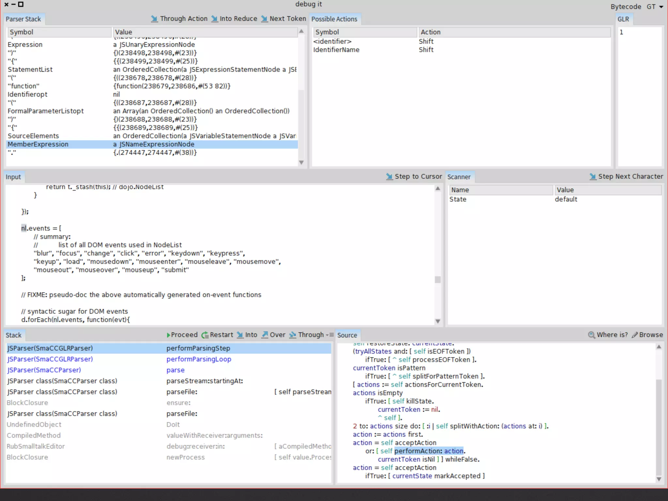The image size is (668, 501).
Task: Select the RubSmalltalkEditor debug:receiver:in: frame
Action: pos(169,446)
